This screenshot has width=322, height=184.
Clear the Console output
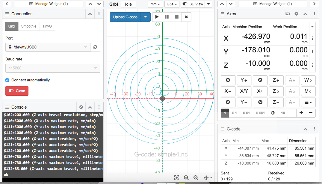(x=81, y=107)
